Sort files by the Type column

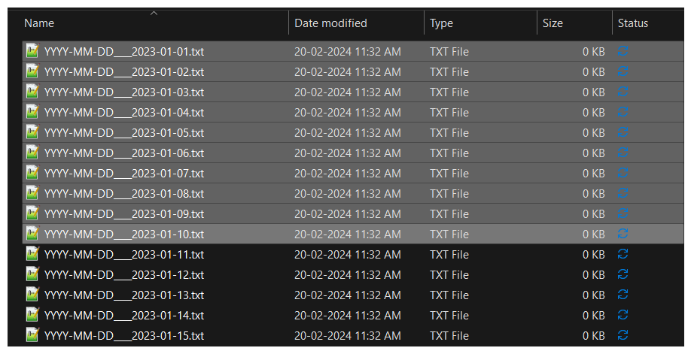click(x=441, y=23)
